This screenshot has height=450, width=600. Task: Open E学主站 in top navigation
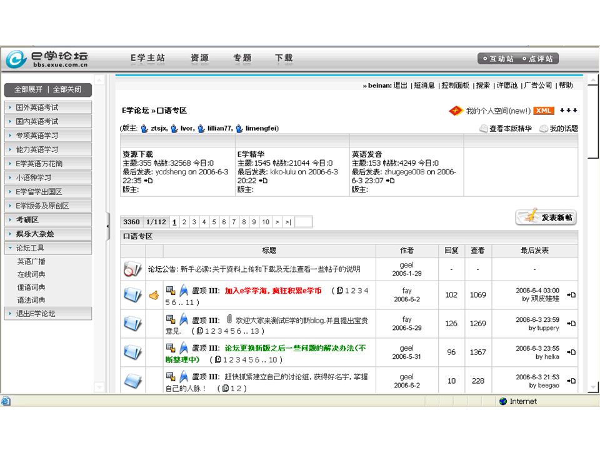(147, 57)
